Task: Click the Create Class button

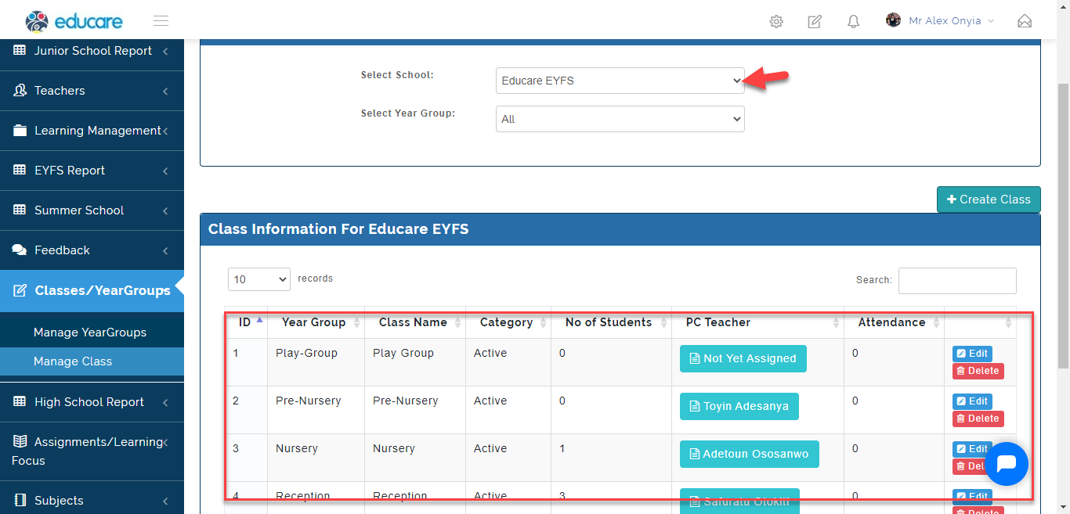Action: coord(989,199)
